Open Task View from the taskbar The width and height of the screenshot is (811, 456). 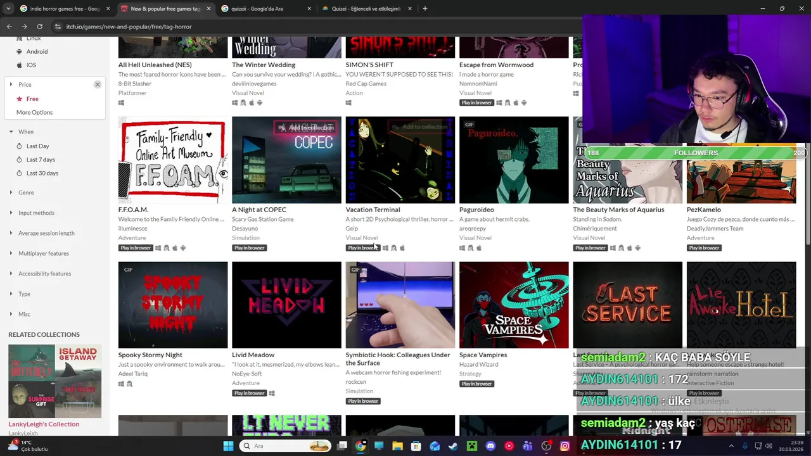342,446
